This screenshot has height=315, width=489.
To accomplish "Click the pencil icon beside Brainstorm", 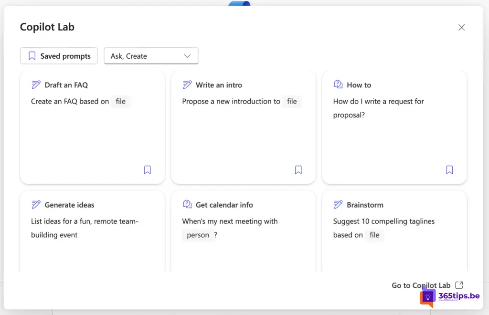I will pyautogui.click(x=338, y=205).
